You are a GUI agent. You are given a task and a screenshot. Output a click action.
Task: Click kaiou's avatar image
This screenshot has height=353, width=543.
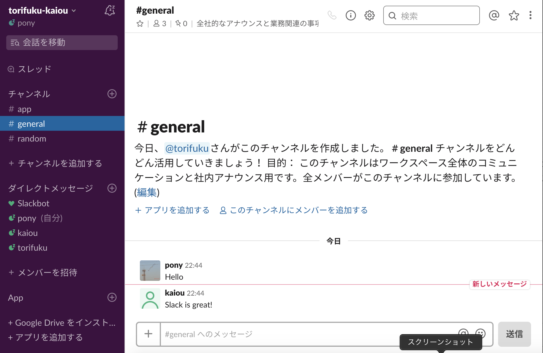coord(150,298)
